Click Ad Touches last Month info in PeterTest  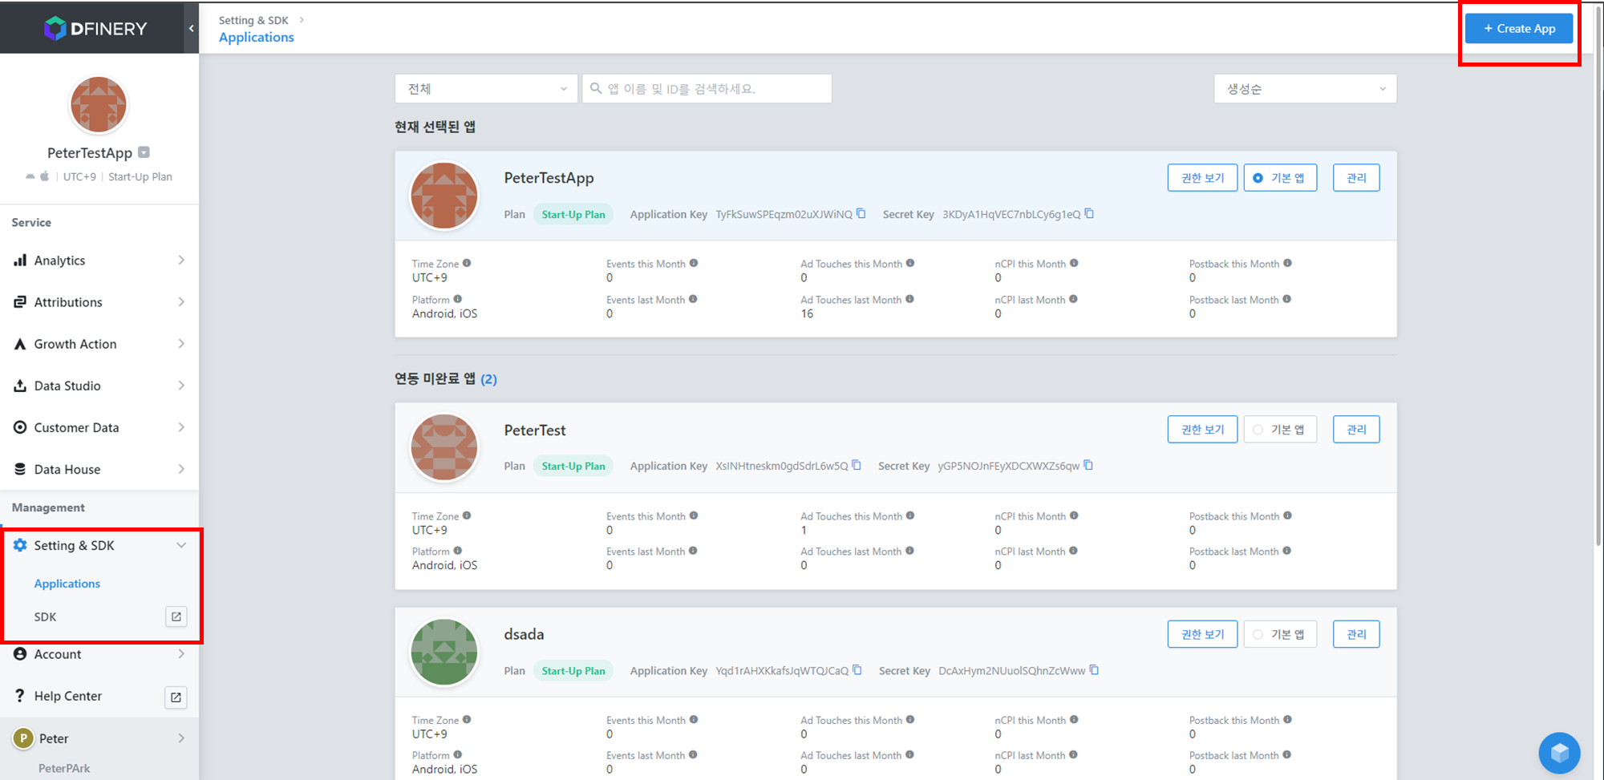(909, 551)
